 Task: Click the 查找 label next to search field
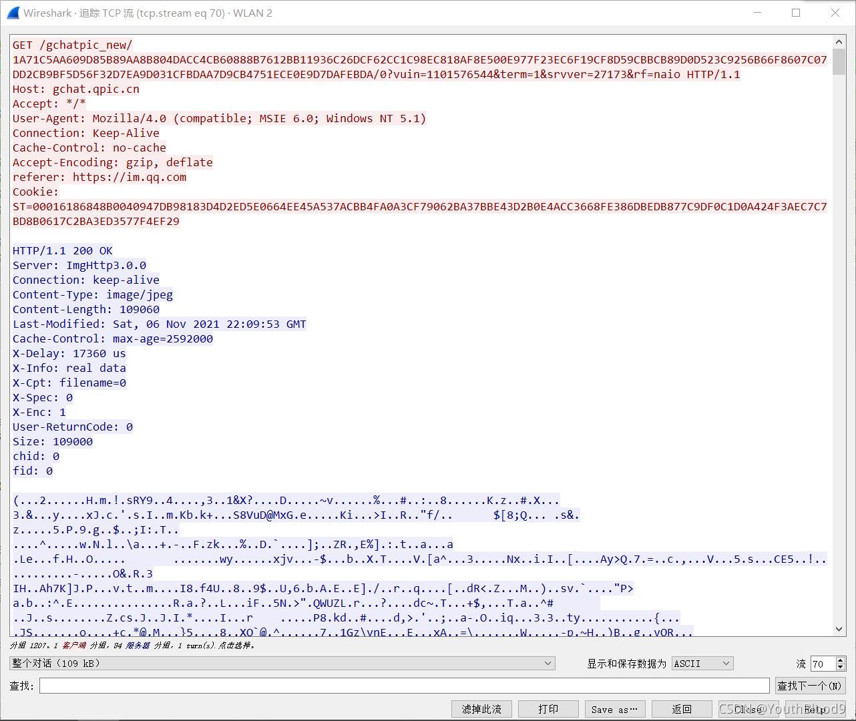[21, 686]
